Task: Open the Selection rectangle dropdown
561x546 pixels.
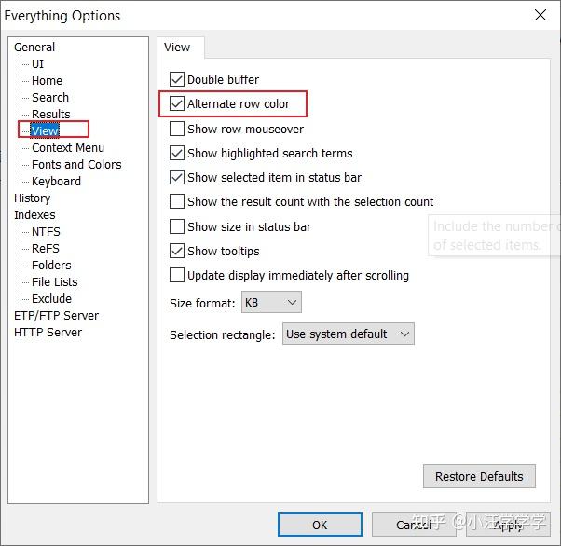Action: click(349, 334)
